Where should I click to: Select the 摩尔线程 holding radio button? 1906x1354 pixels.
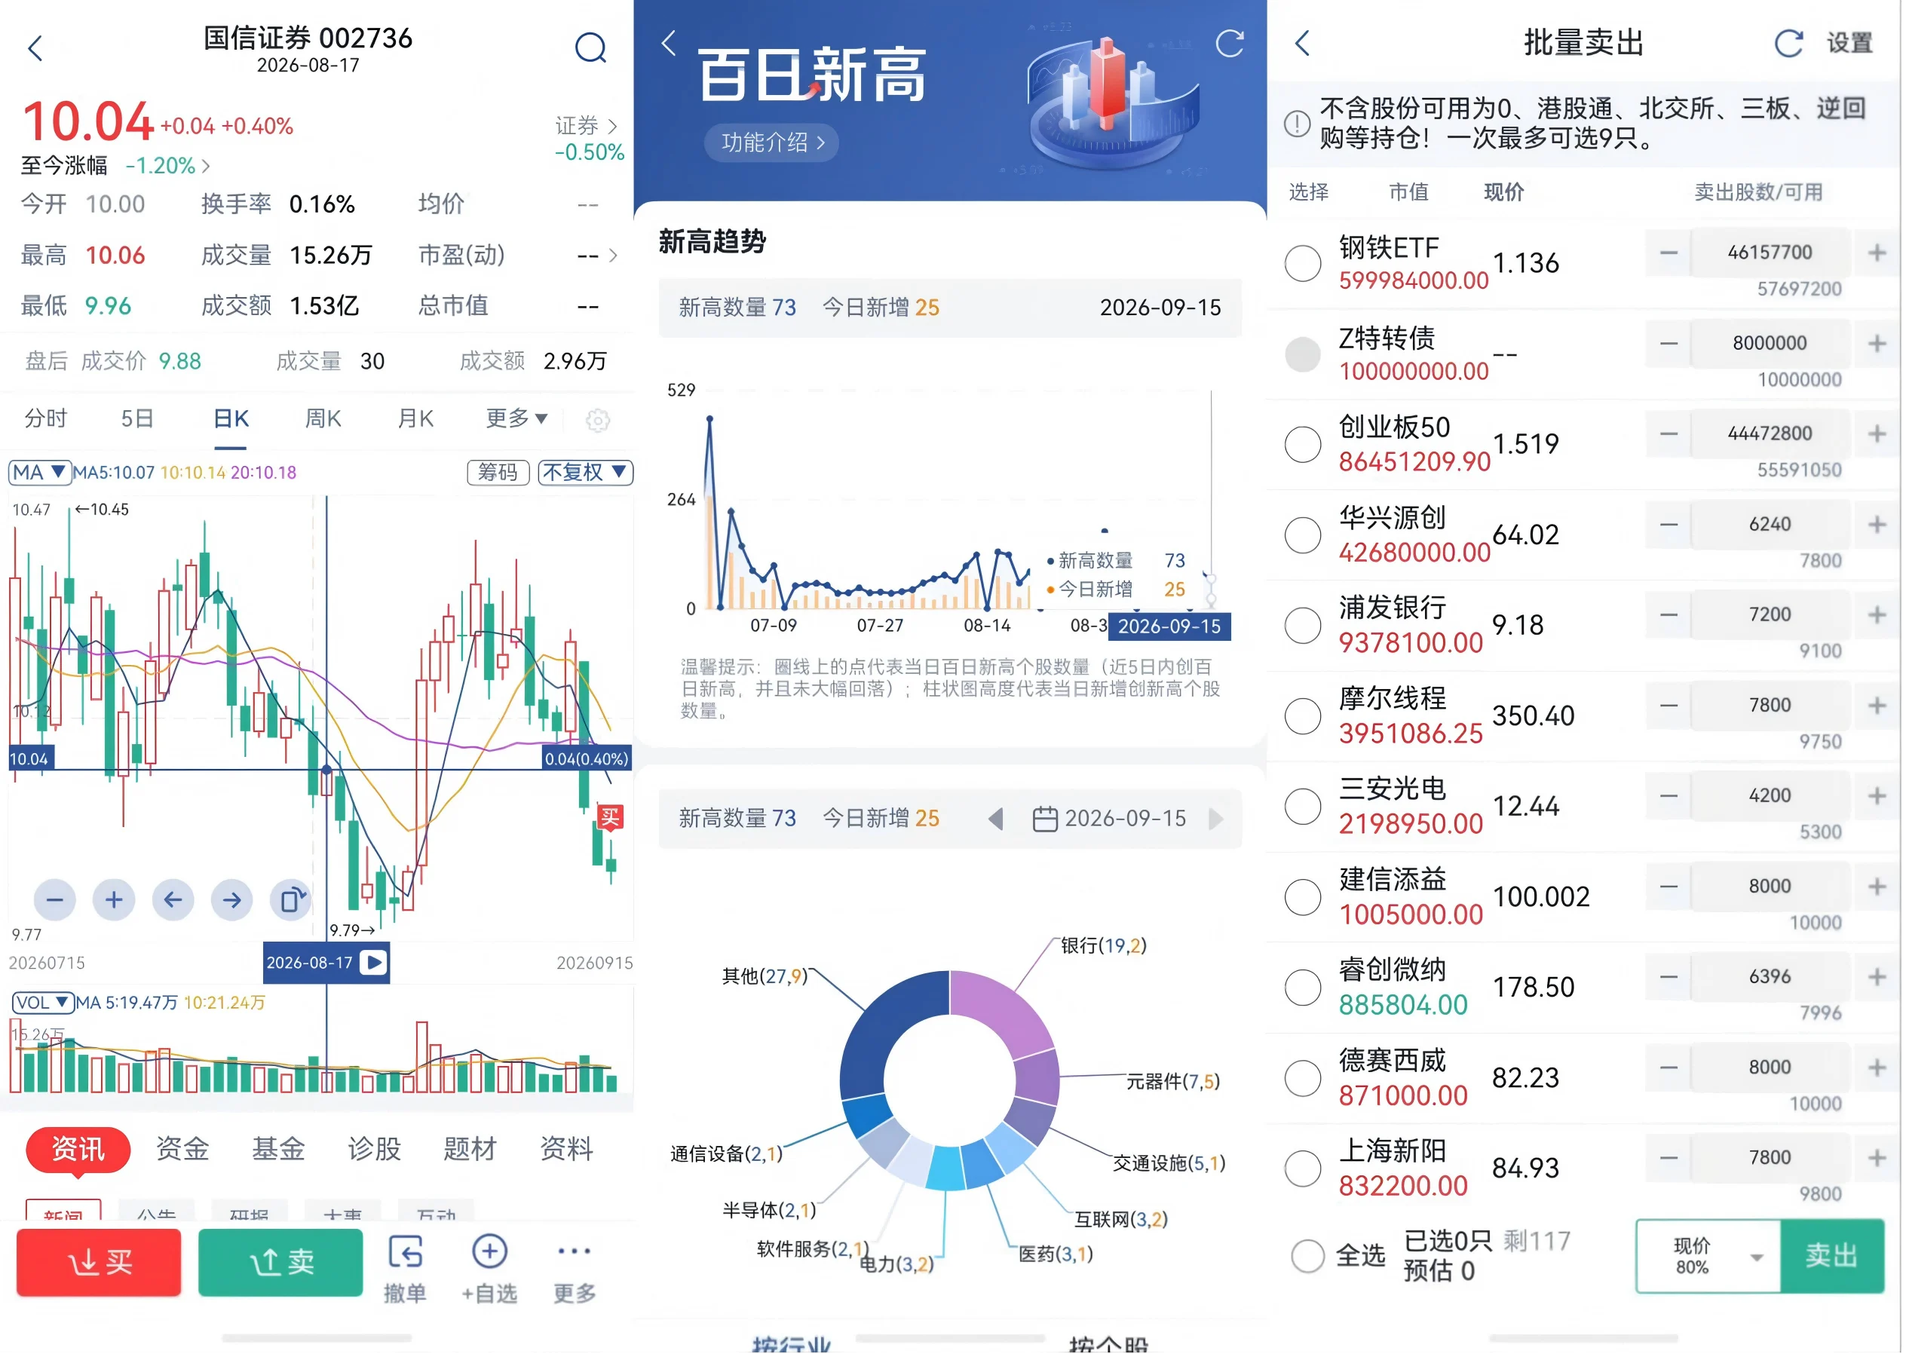coord(1302,715)
